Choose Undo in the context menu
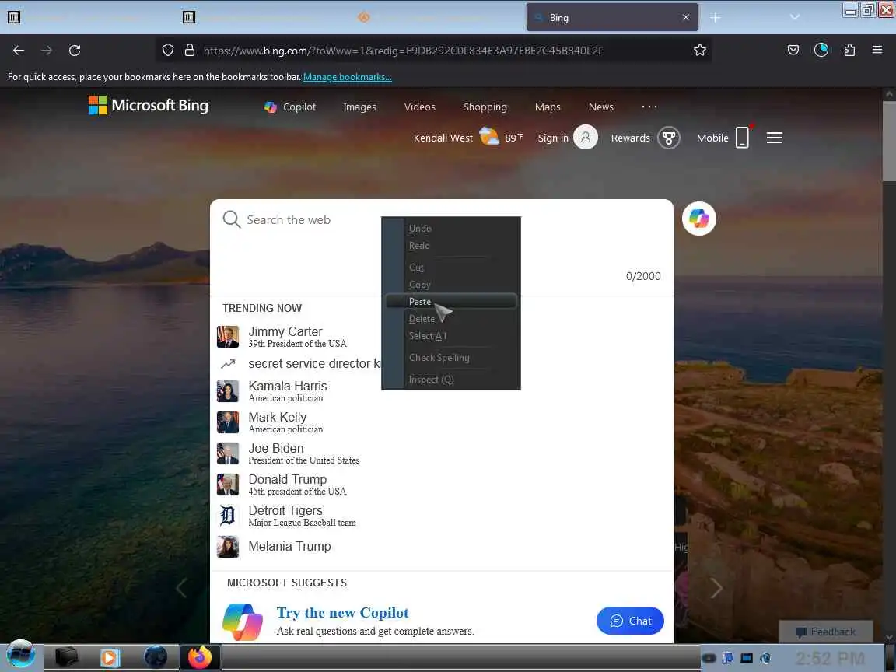This screenshot has width=896, height=672. 451,228
